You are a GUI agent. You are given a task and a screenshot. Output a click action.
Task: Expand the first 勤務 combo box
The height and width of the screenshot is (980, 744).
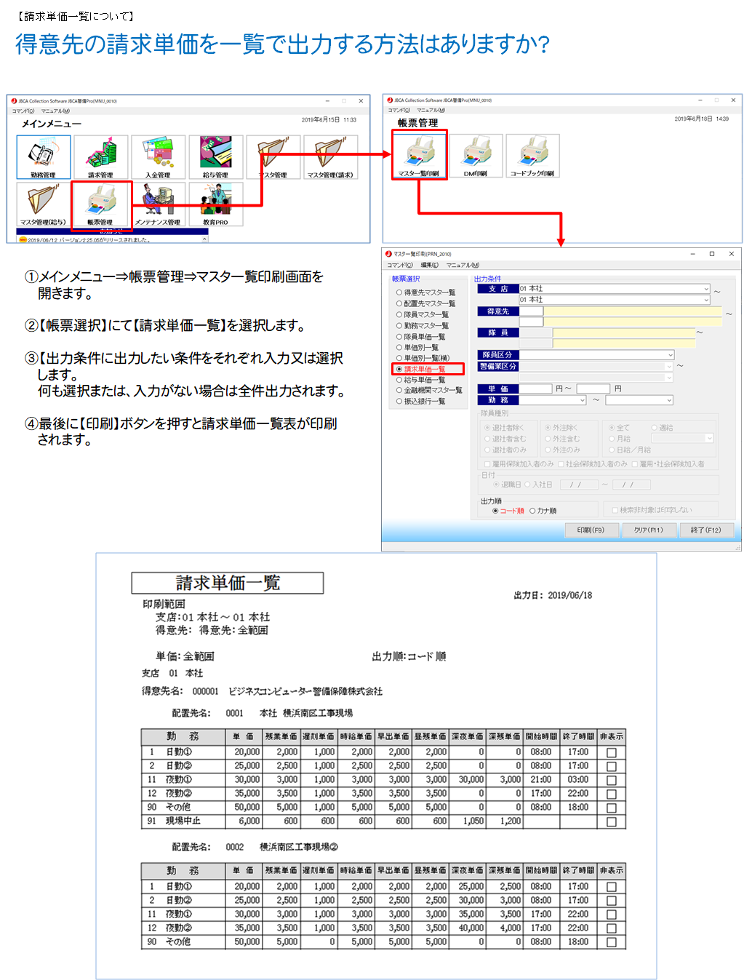pos(583,400)
